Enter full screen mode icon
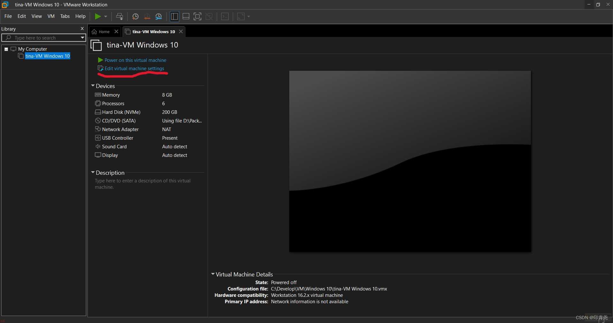 coord(198,17)
